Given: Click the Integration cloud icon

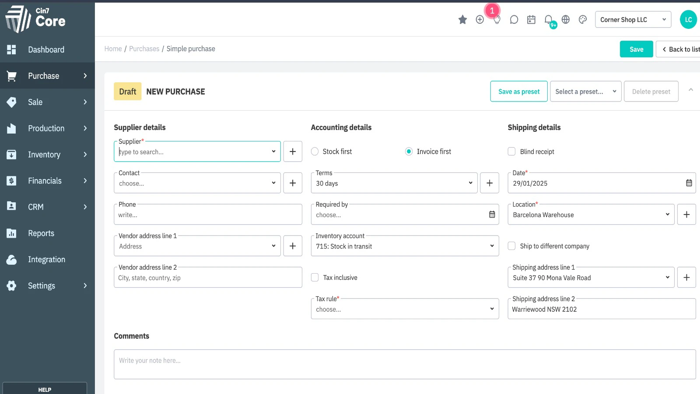Looking at the screenshot, I should pyautogui.click(x=12, y=260).
